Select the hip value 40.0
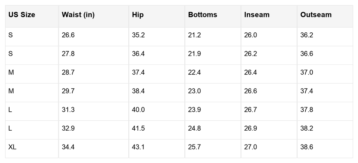This screenshot has height=163, width=358. 138,110
